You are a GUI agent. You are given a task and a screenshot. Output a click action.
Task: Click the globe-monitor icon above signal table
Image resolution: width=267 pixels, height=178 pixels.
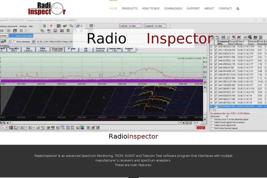[x=250, y=37]
